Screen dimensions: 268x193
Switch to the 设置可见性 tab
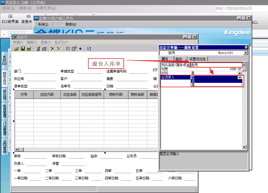click(197, 59)
